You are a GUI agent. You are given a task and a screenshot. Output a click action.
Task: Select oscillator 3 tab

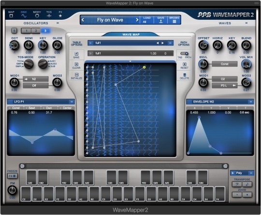45,30
